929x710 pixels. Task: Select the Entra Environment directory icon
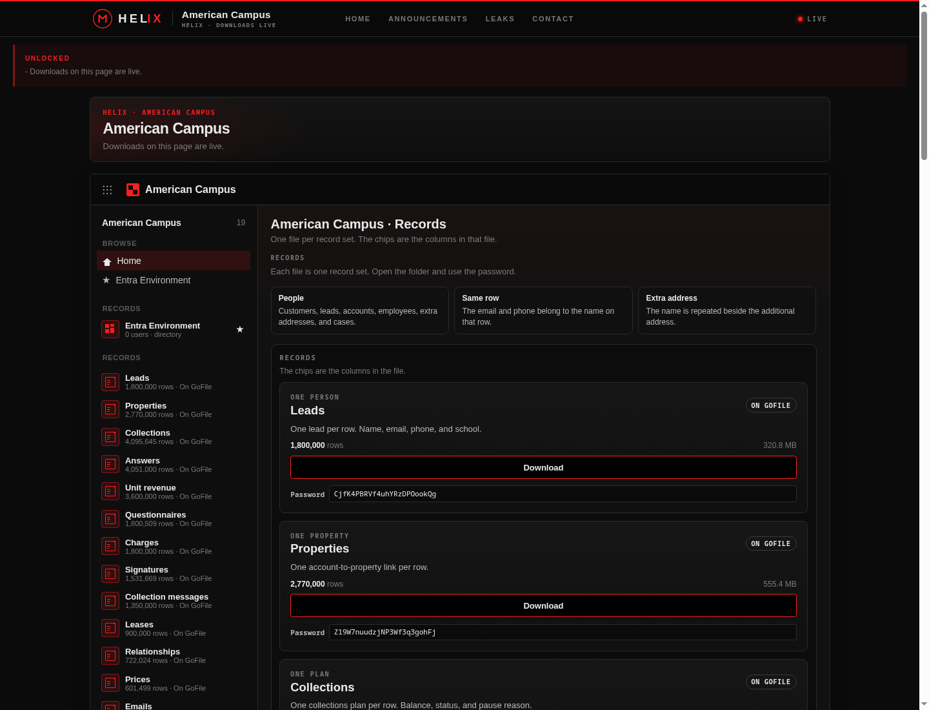click(110, 329)
